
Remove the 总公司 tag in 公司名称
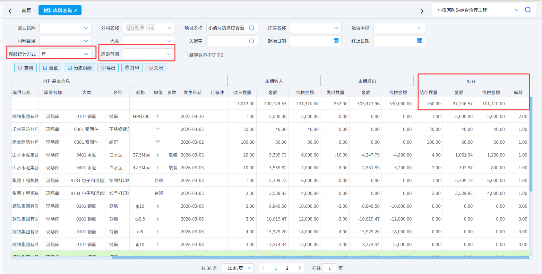[142, 27]
